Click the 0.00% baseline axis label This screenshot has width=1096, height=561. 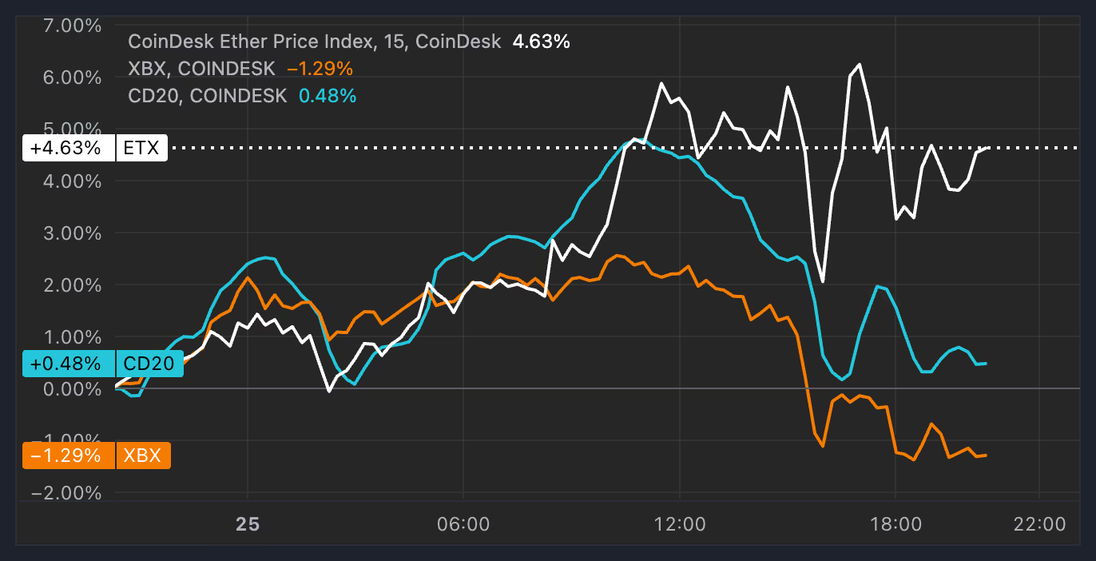[66, 389]
